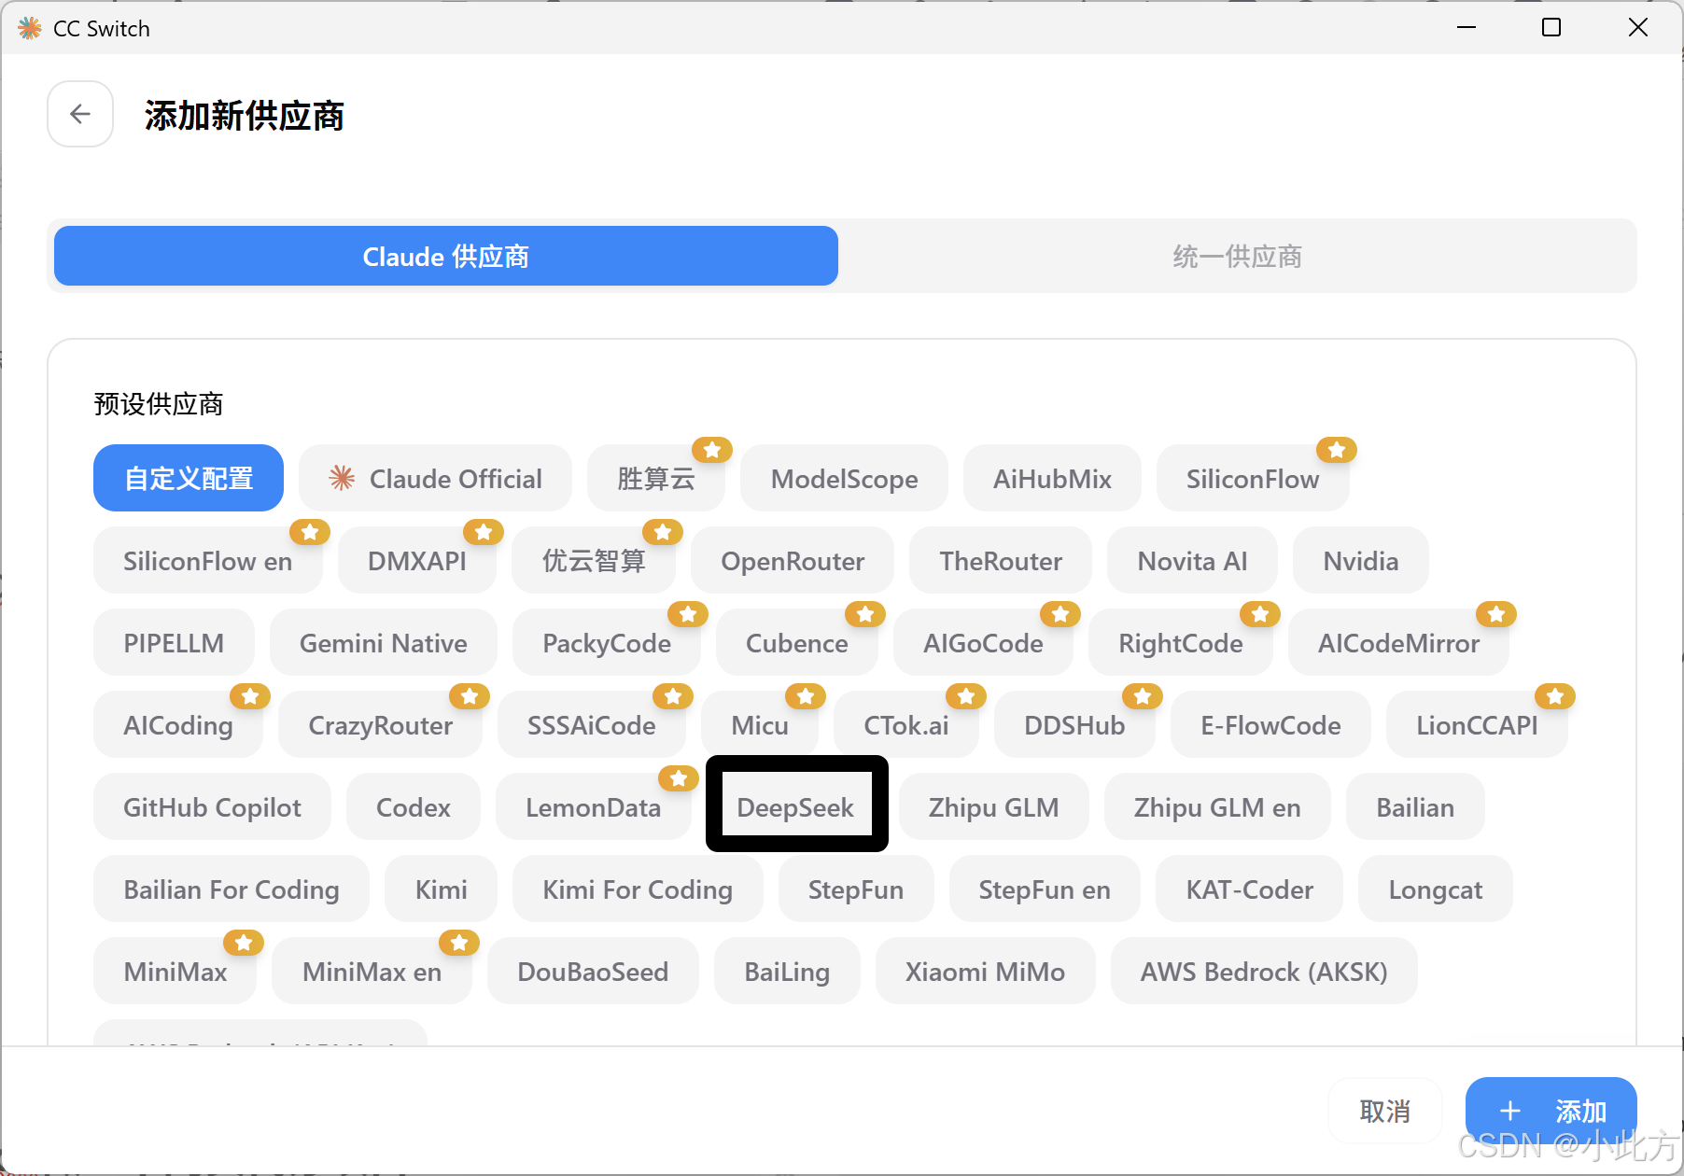Pick DouBaoSeed preset
The height and width of the screenshot is (1176, 1684).
[x=593, y=971]
